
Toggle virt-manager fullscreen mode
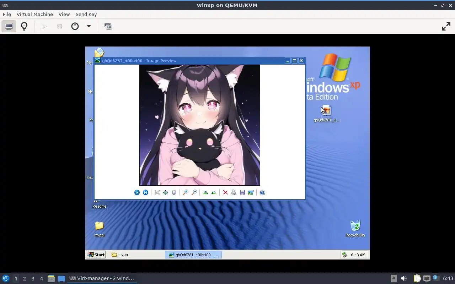[446, 26]
